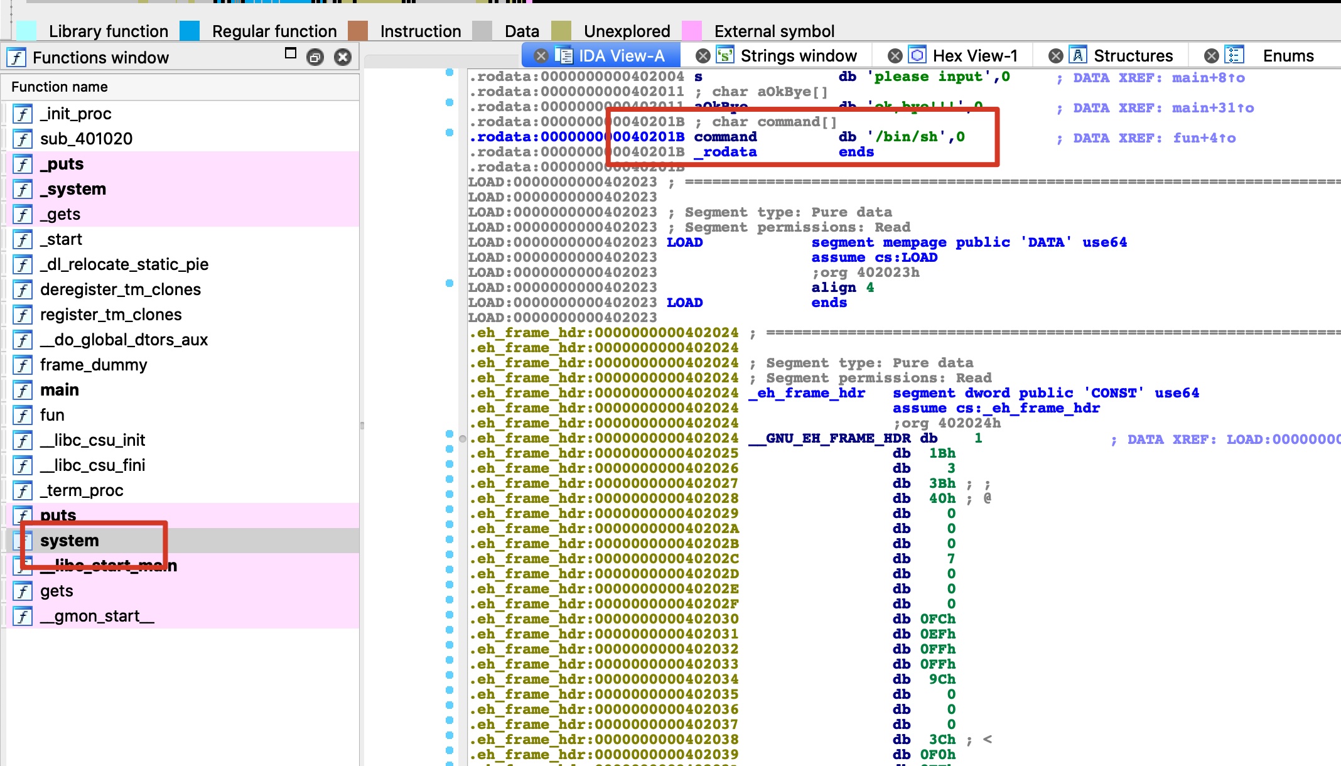Click the Functions window panel icon
The width and height of the screenshot is (1341, 766).
pos(16,58)
